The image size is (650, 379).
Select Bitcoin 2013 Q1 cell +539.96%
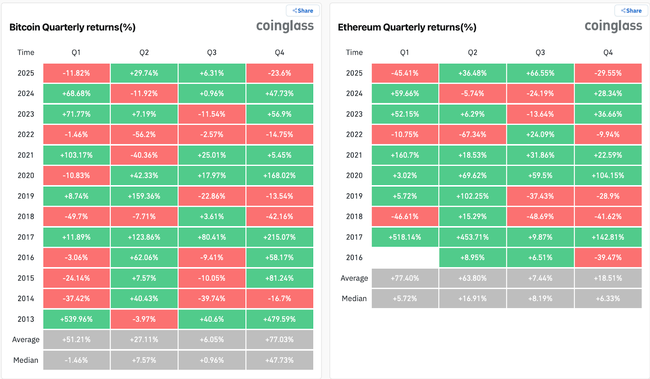(76, 319)
